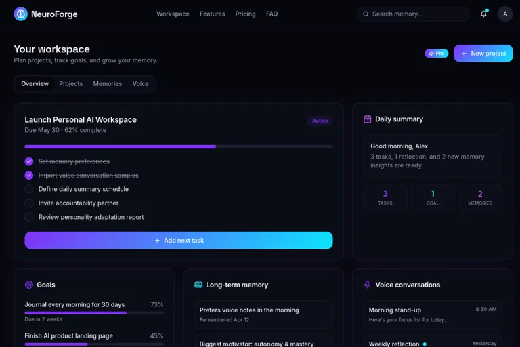Click the Launch Personal AI Workspace title
This screenshot has width=520, height=347.
click(x=81, y=119)
